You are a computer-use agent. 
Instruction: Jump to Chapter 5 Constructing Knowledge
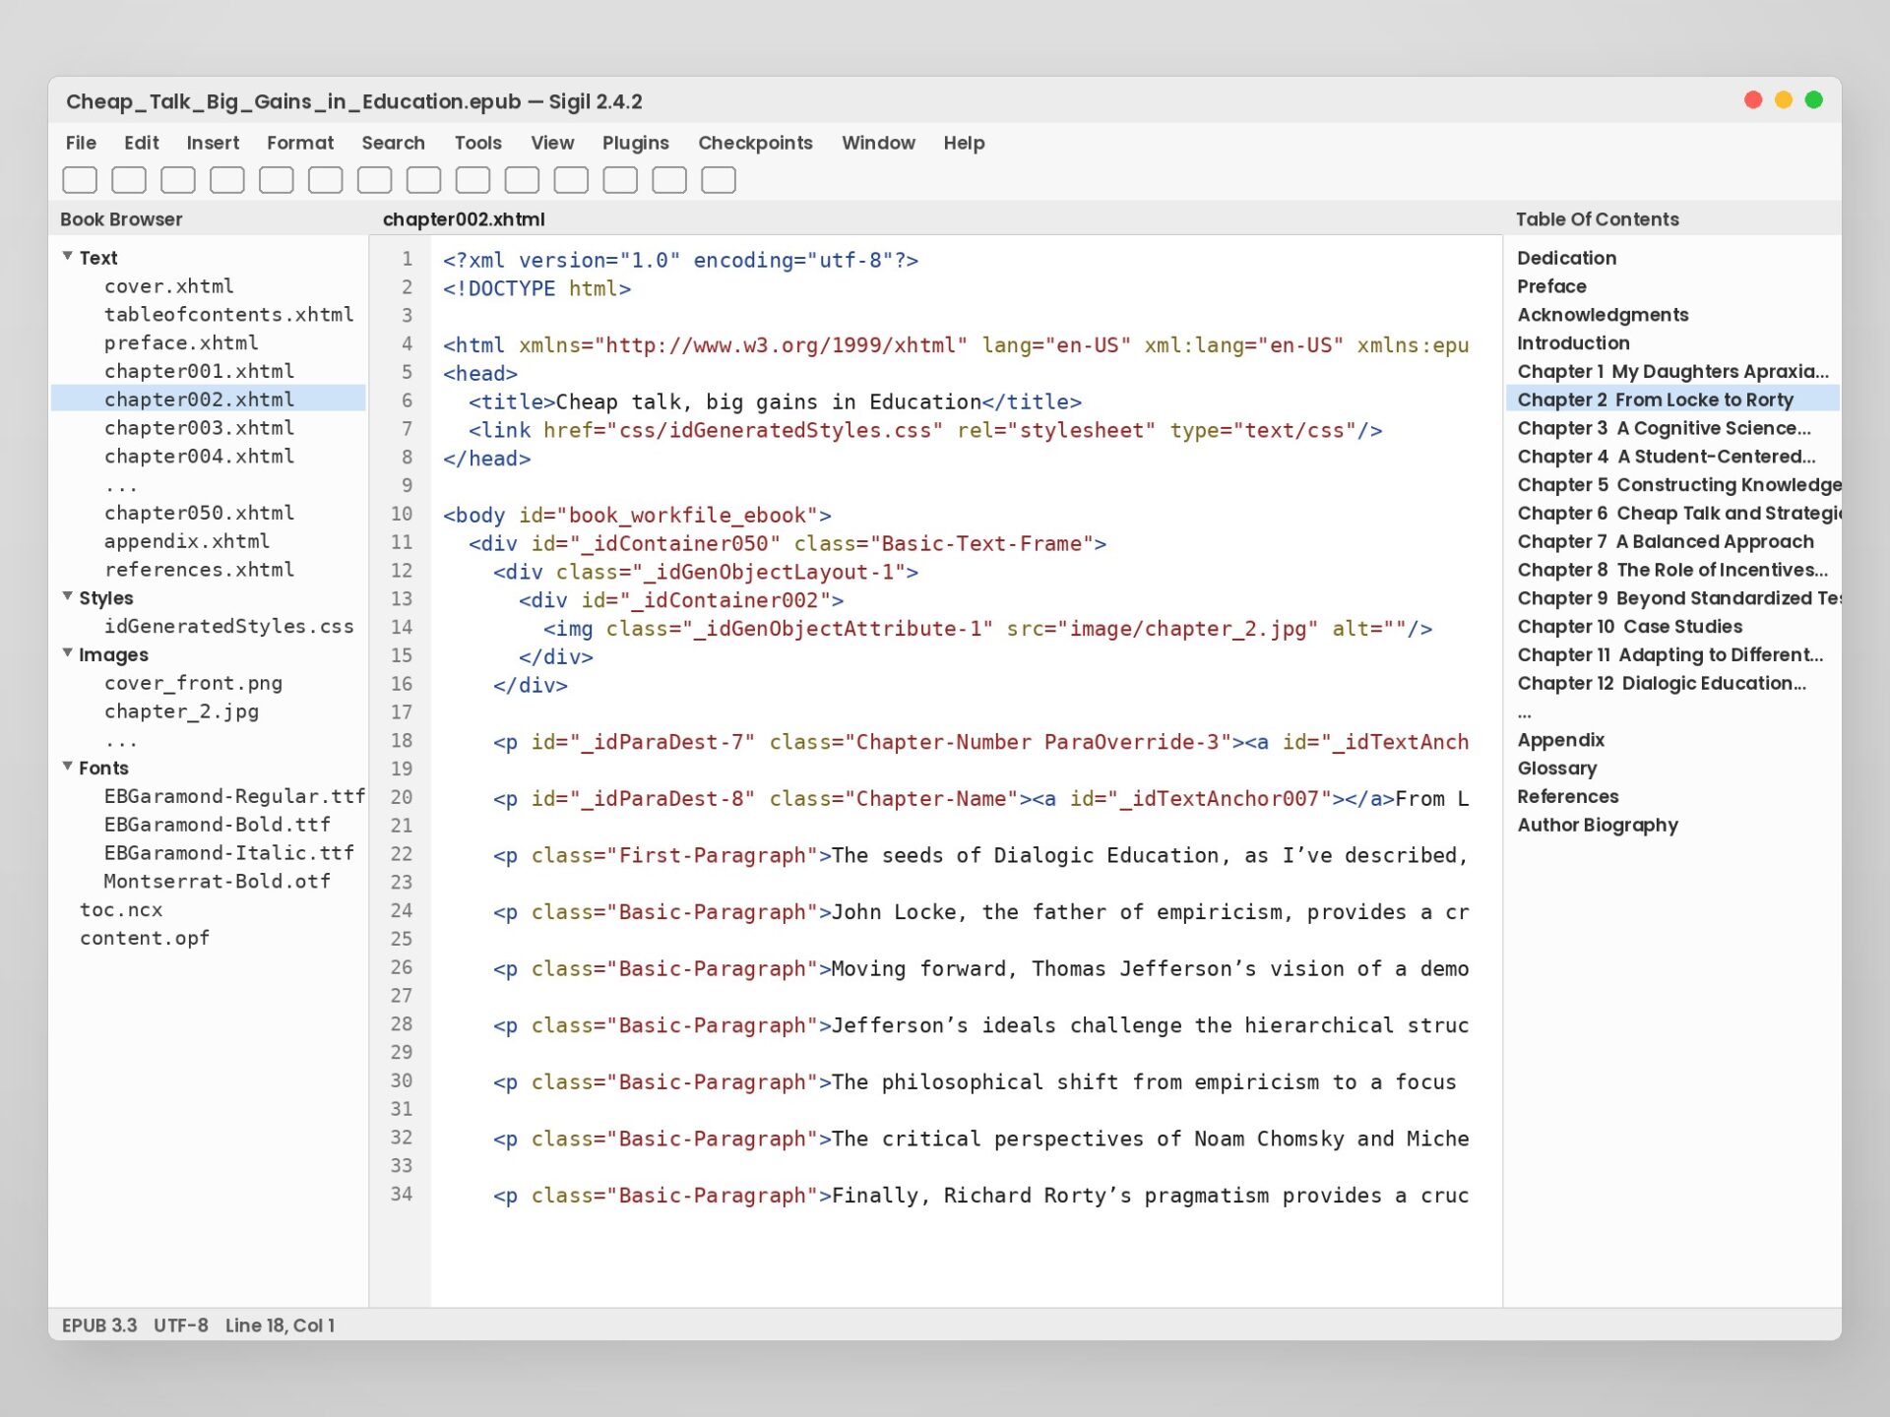(1678, 485)
